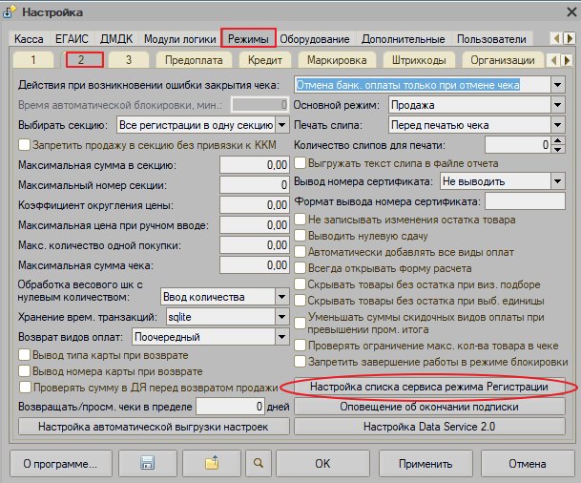The height and width of the screenshot is (483, 581).
Task: Open the Модули логики tab
Action: pos(180,39)
